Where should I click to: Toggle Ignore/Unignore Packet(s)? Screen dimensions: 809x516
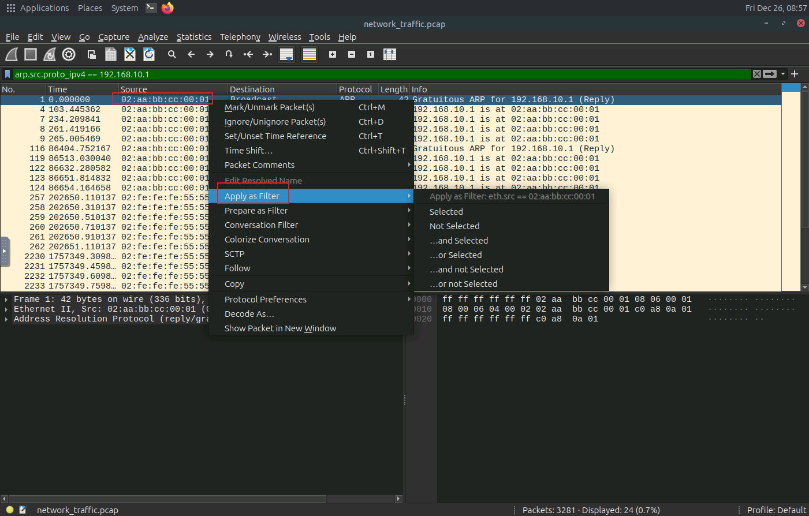(x=311, y=122)
